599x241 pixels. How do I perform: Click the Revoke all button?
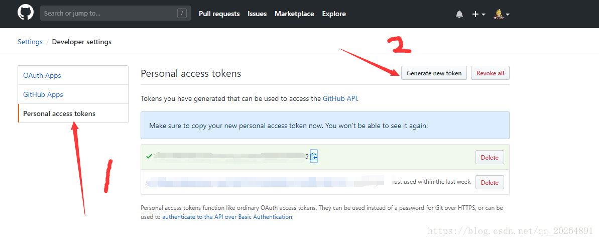490,73
